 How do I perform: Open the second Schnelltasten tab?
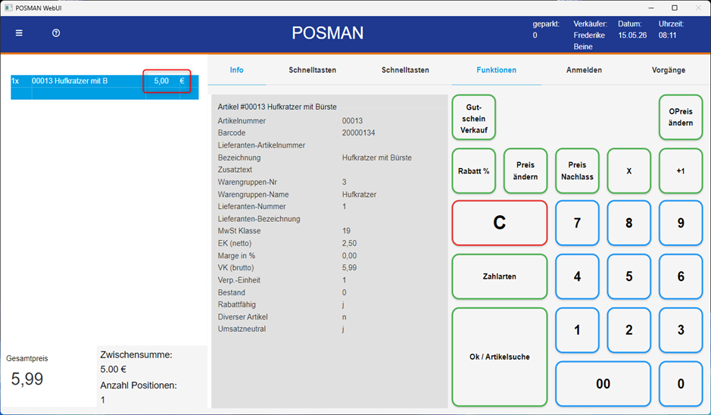(405, 70)
